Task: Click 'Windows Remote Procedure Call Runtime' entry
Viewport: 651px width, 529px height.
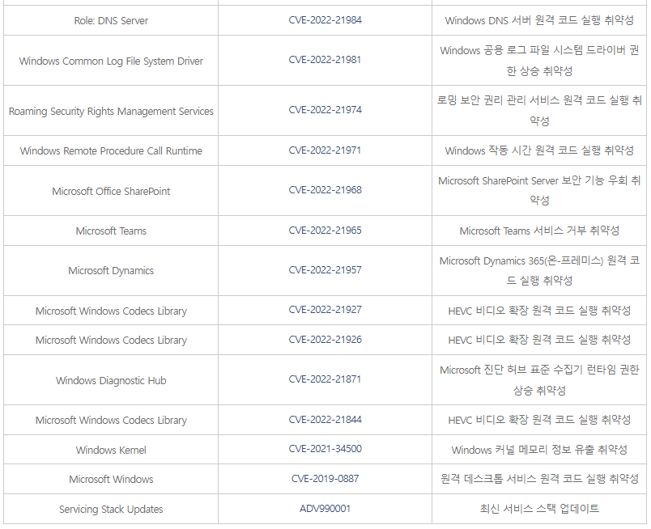Action: (111, 151)
